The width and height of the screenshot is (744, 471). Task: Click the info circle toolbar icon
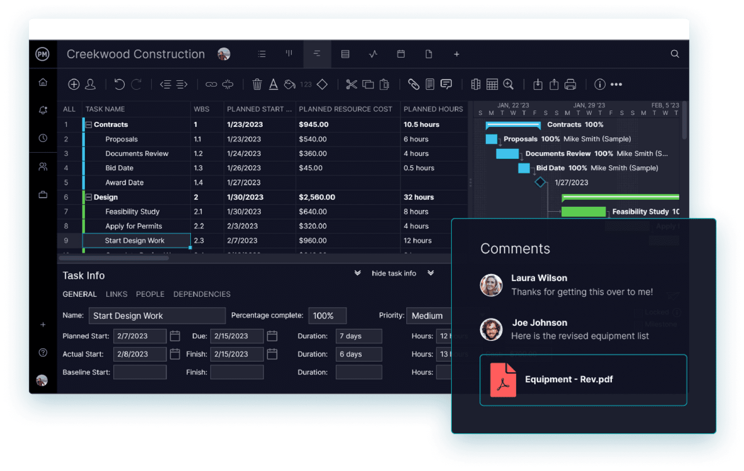click(600, 84)
